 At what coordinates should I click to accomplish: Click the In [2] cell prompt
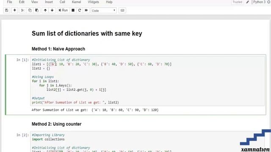[23, 135]
